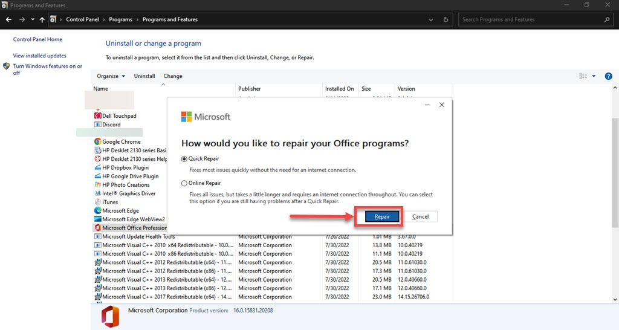This screenshot has width=619, height=330.
Task: Click product version 16.0.15831.20208 text
Action: click(253, 311)
